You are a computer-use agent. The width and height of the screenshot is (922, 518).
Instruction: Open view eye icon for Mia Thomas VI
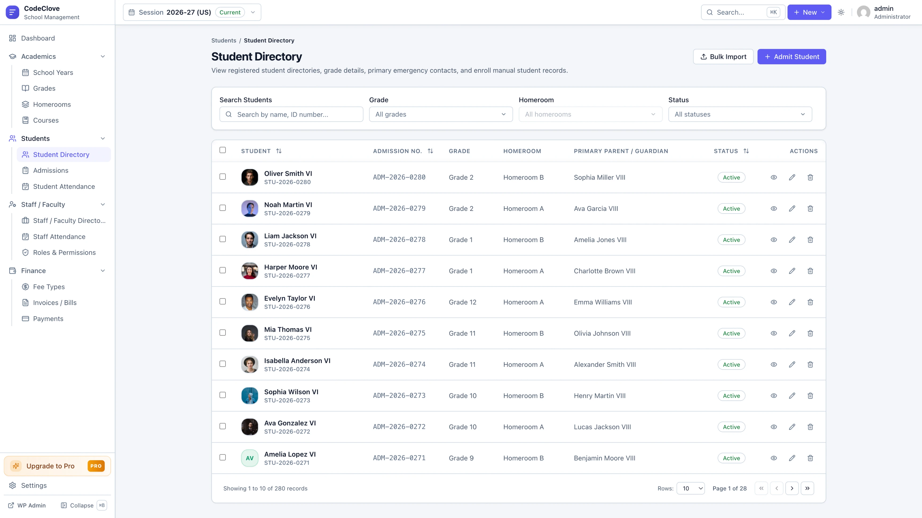(x=774, y=333)
